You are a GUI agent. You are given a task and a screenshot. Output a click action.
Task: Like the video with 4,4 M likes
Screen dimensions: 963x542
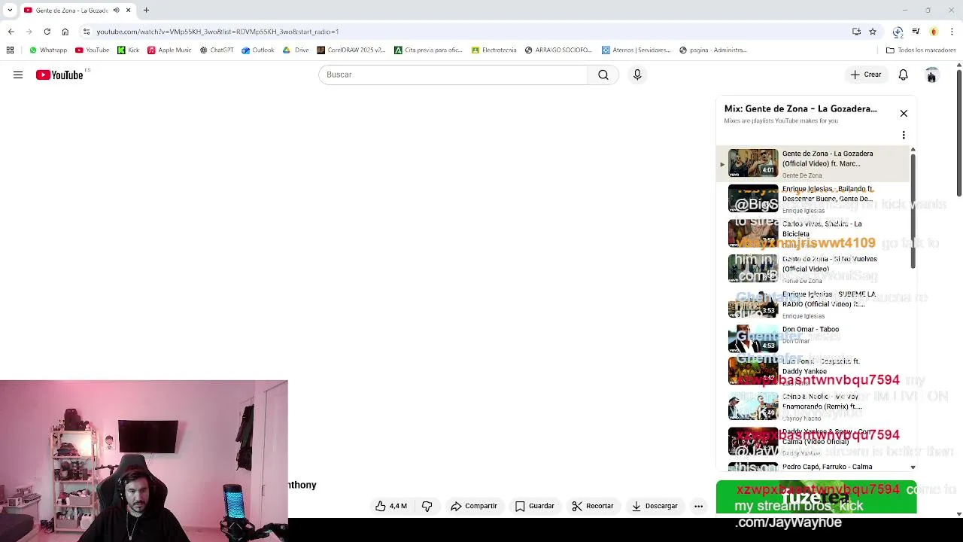[391, 506]
